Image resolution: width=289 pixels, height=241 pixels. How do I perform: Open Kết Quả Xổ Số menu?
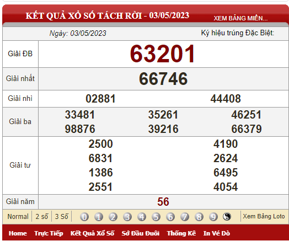pos(92,233)
